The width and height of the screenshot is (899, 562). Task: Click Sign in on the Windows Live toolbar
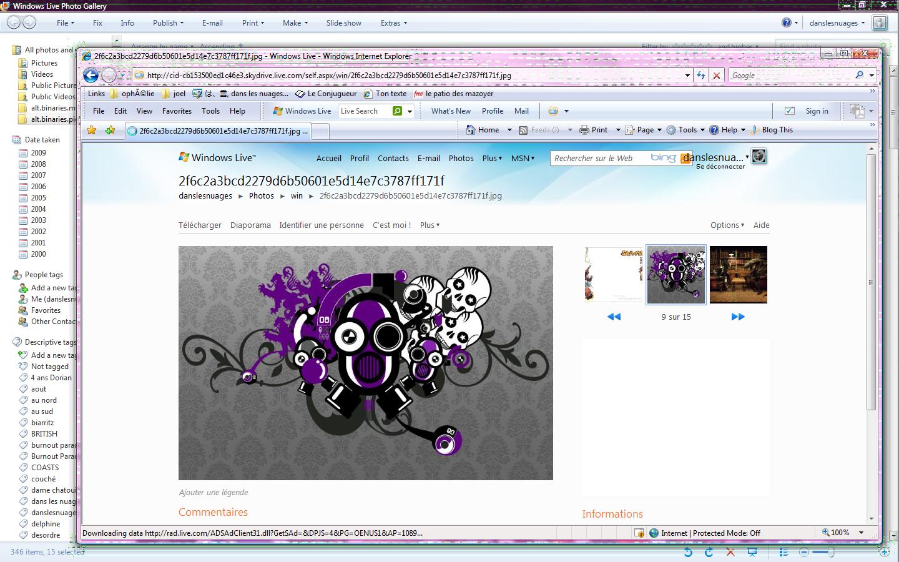817,111
